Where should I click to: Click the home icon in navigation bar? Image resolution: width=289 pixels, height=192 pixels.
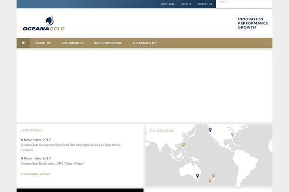point(24,43)
